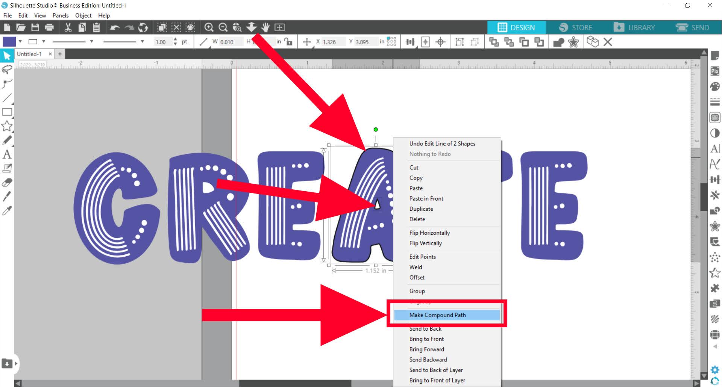Select the Pan Using Mouse tool

point(265,27)
